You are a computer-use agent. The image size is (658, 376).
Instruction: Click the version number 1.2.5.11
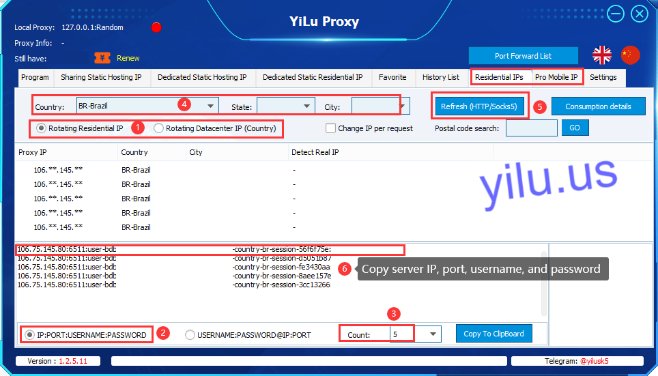tap(72, 361)
